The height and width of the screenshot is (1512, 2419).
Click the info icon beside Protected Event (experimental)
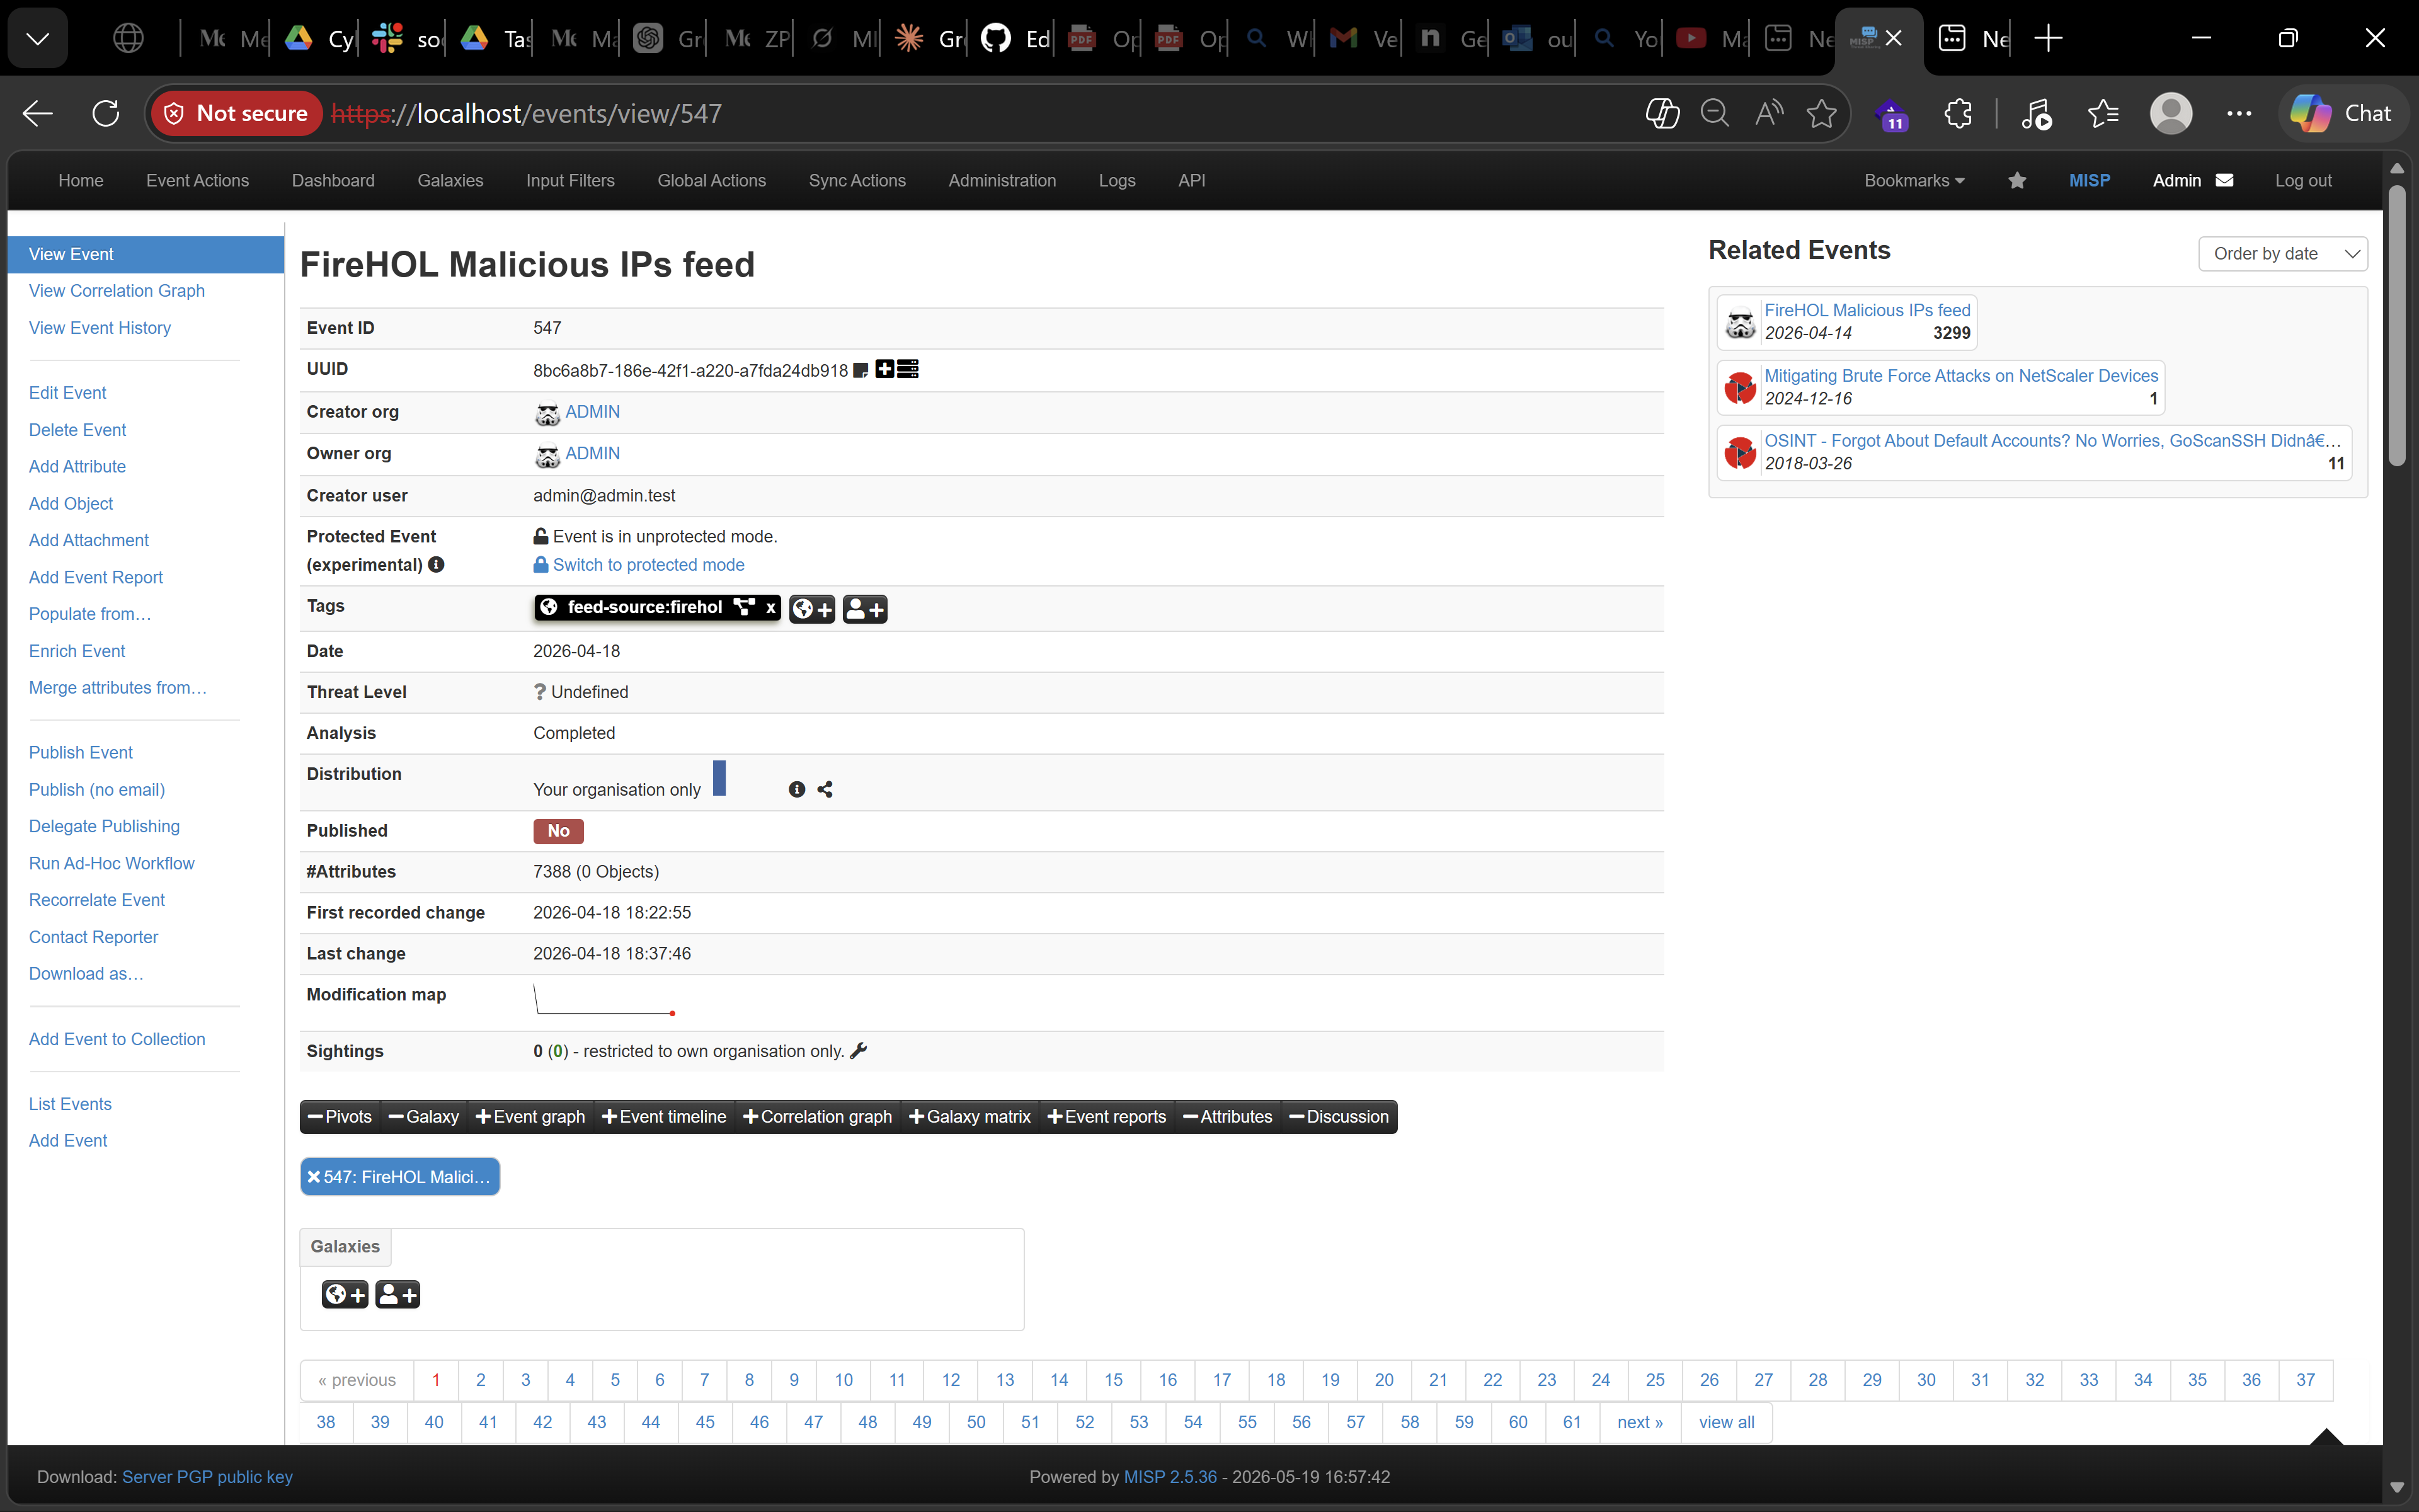point(436,565)
